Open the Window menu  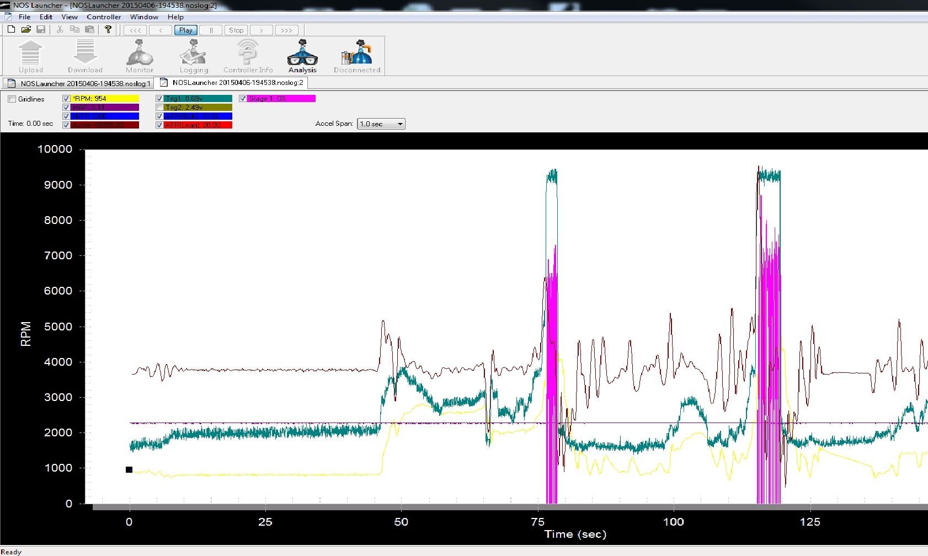pyautogui.click(x=143, y=17)
